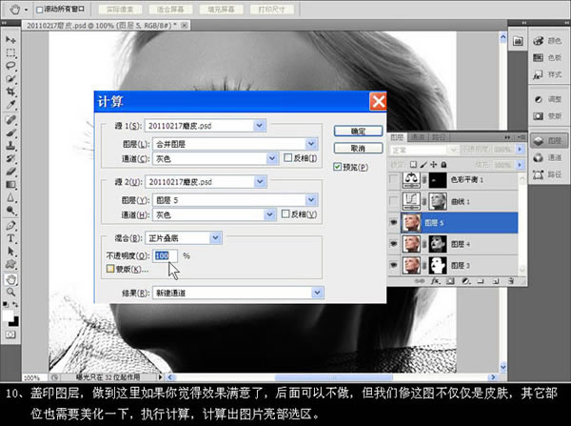Select the Gradient tool
Screen dimensions: 571x426
10,185
